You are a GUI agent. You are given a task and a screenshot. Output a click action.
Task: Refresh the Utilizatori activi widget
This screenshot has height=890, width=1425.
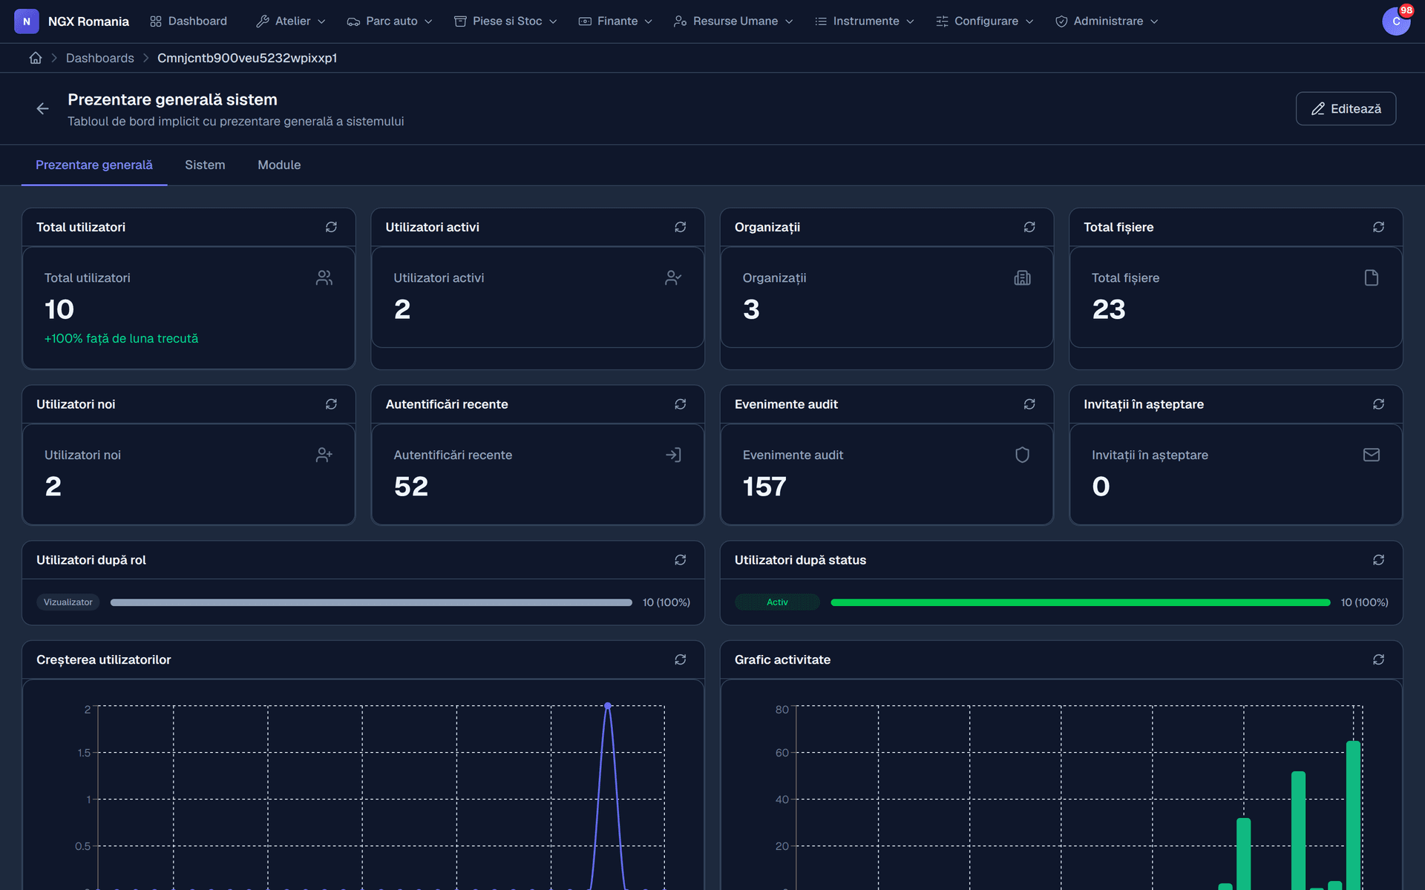[x=680, y=227]
